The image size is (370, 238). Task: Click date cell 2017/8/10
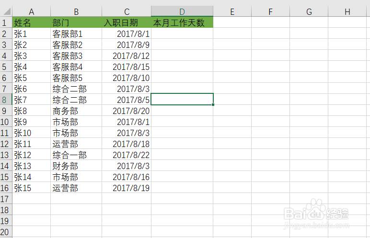tap(127, 78)
